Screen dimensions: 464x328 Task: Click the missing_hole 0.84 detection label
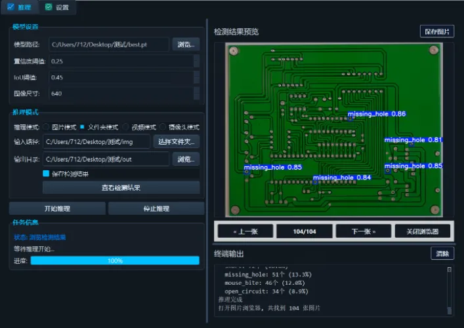click(342, 177)
